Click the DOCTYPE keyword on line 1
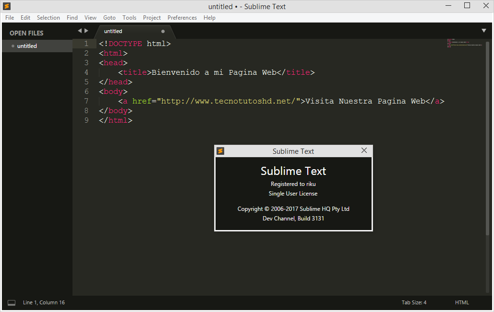This screenshot has height=312, width=494. [x=125, y=44]
